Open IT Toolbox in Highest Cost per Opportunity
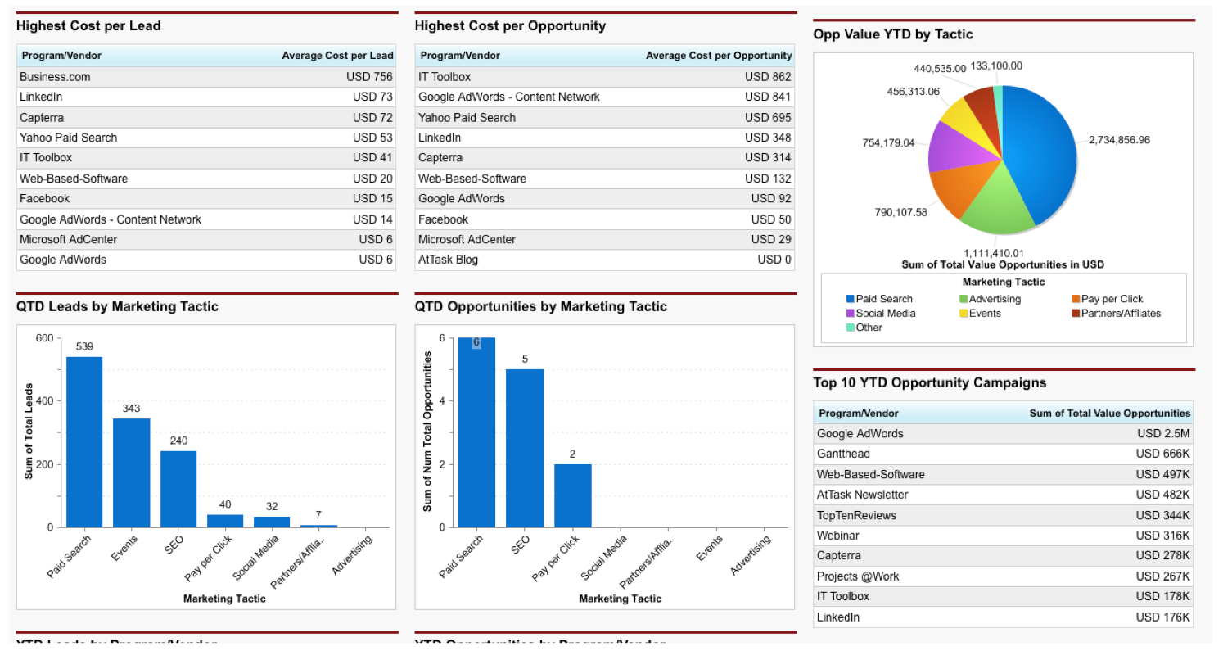 pyautogui.click(x=445, y=77)
